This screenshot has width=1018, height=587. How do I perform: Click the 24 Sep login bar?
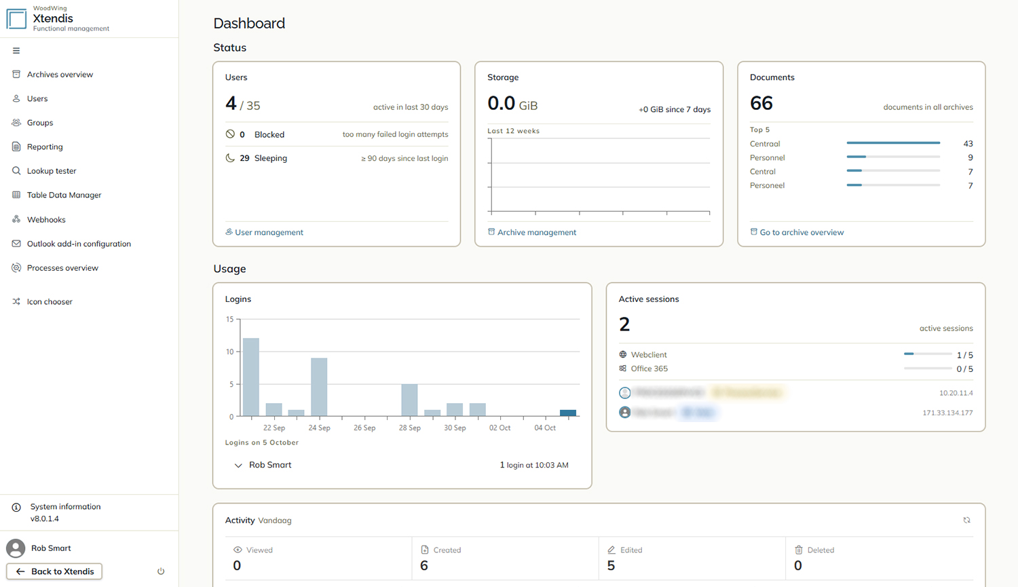pos(319,387)
